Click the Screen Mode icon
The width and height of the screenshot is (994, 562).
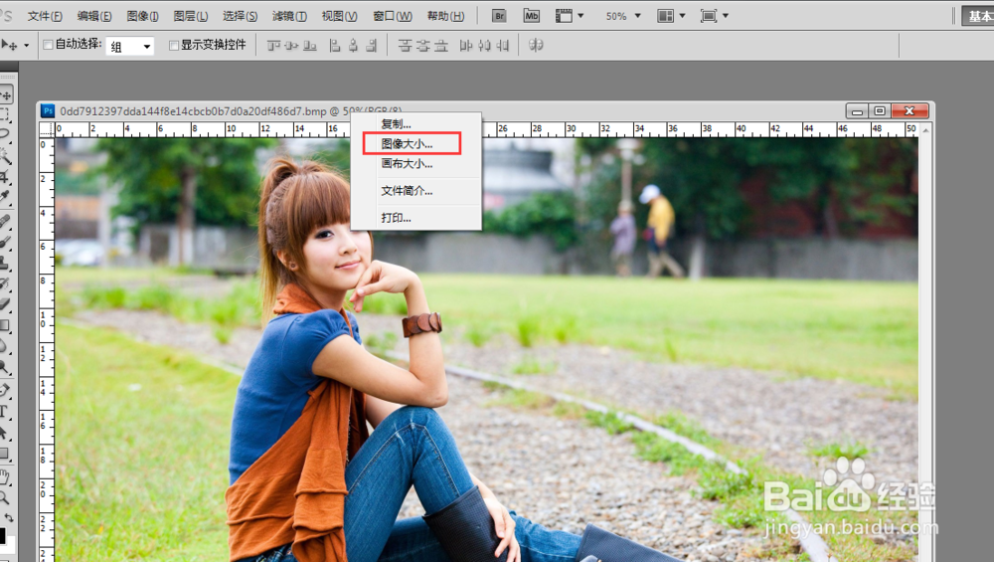point(709,16)
